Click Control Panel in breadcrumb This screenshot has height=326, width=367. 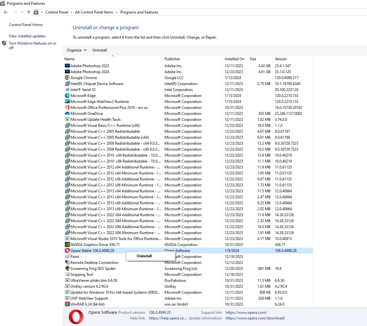pyautogui.click(x=57, y=12)
